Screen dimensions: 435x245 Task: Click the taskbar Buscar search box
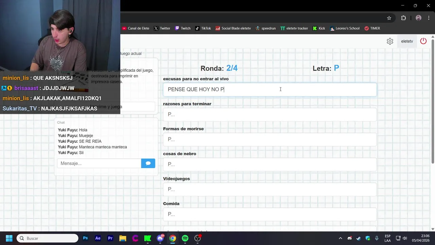click(x=48, y=238)
